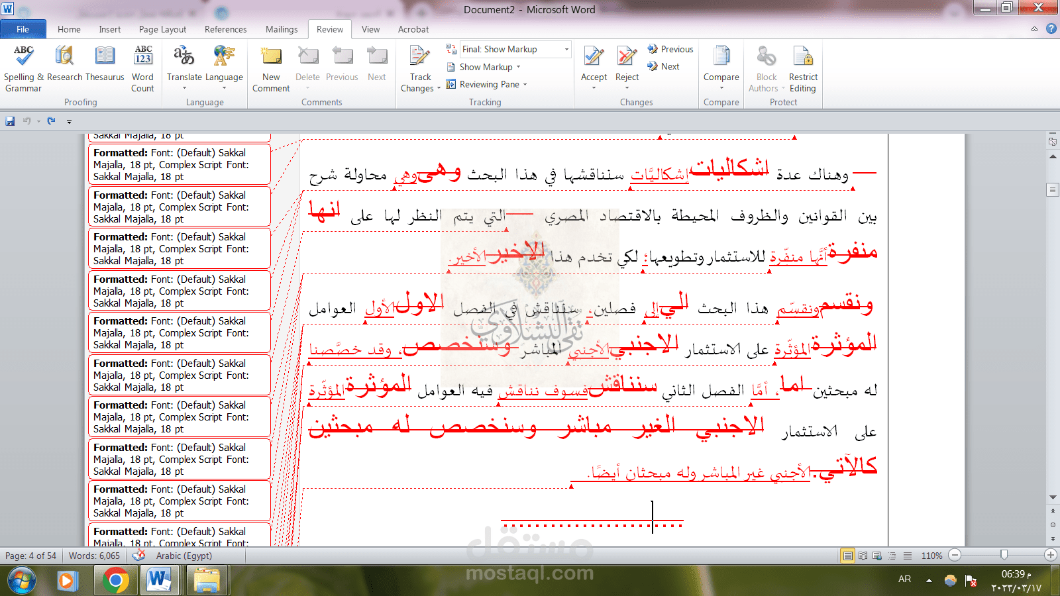Switch to the Insert tab

110,29
